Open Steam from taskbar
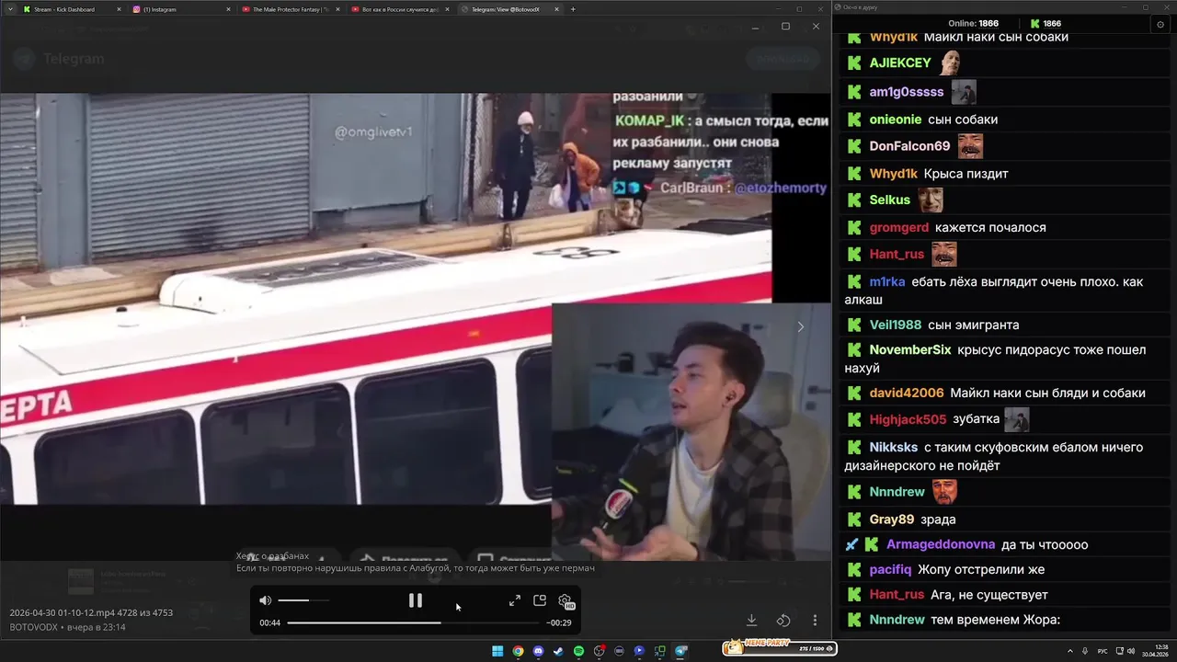Screen dimensions: 1177x662 pyautogui.click(x=558, y=651)
